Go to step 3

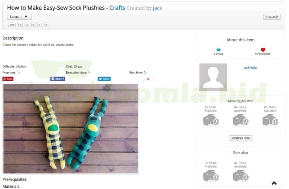pyautogui.click(x=33, y=25)
